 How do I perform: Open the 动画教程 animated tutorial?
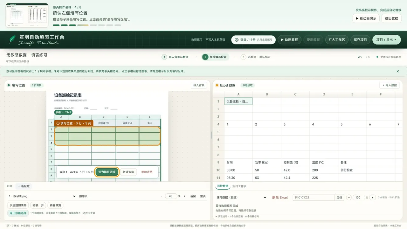coord(289,40)
